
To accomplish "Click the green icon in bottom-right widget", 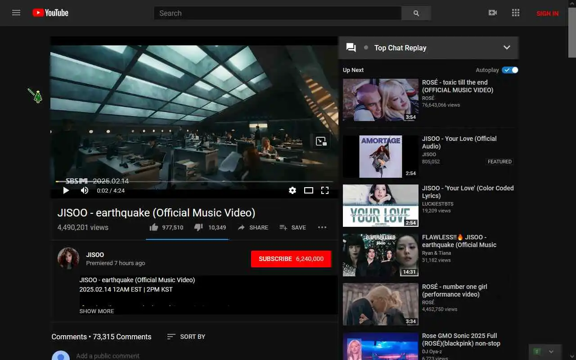I will click(536, 351).
